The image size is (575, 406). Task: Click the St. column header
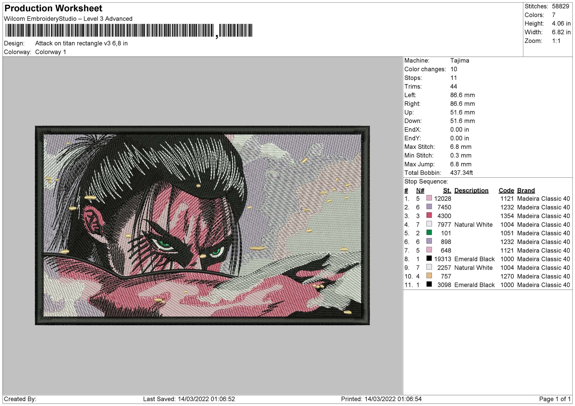point(447,190)
